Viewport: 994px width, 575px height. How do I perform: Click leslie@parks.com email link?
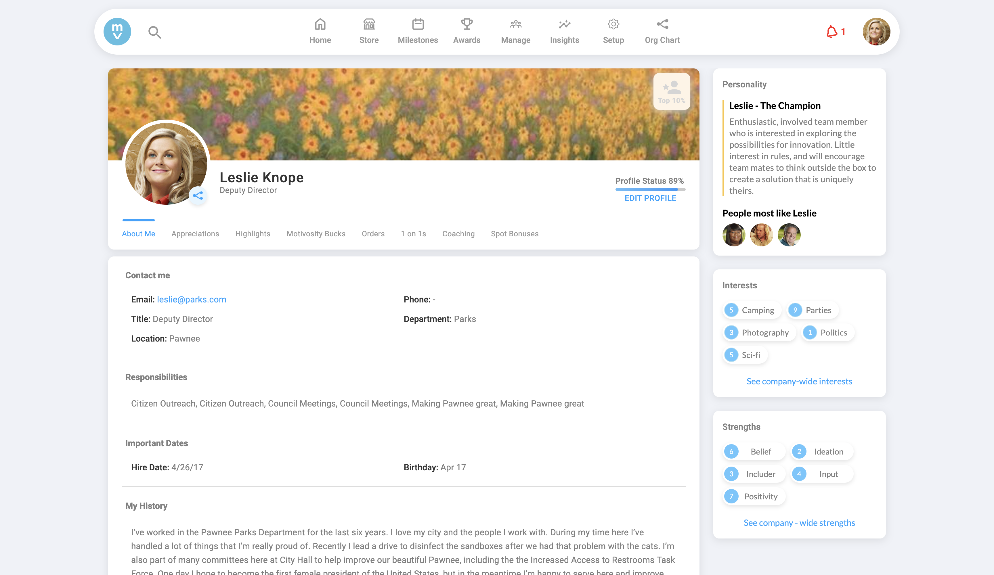(x=191, y=299)
